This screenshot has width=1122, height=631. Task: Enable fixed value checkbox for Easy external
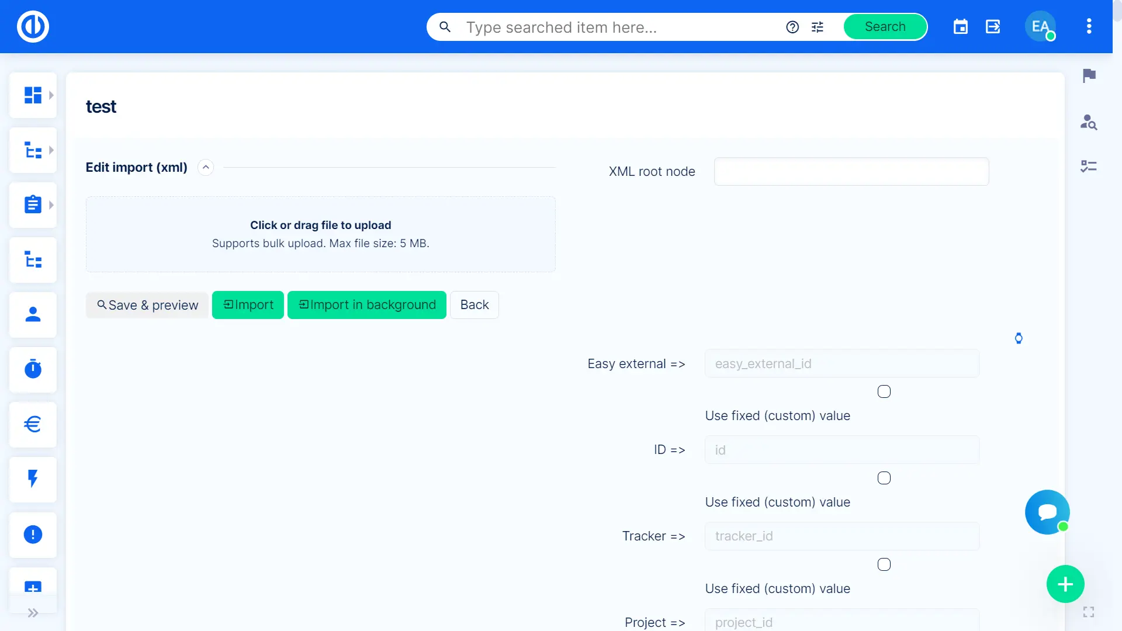pyautogui.click(x=884, y=391)
